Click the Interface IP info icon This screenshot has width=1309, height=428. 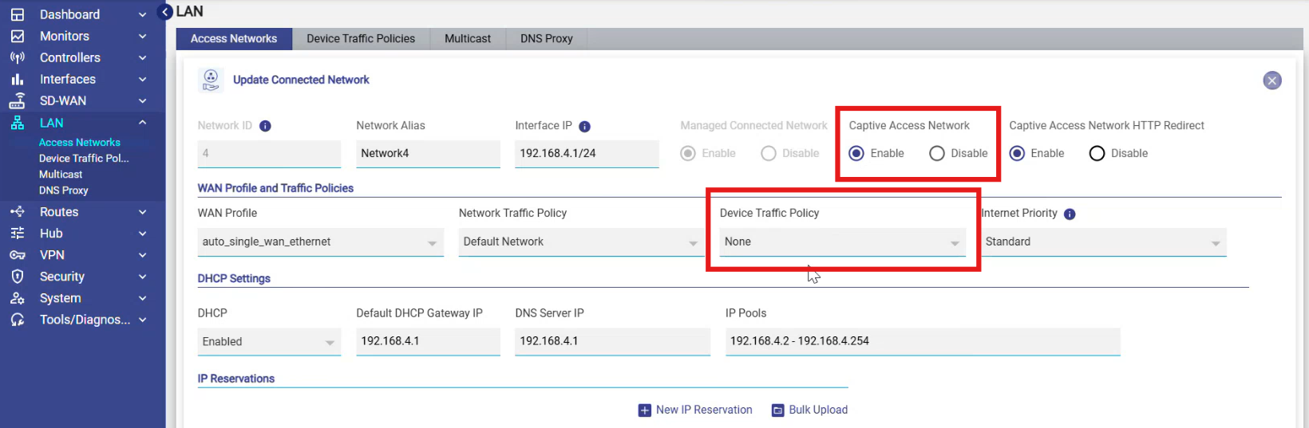point(584,127)
